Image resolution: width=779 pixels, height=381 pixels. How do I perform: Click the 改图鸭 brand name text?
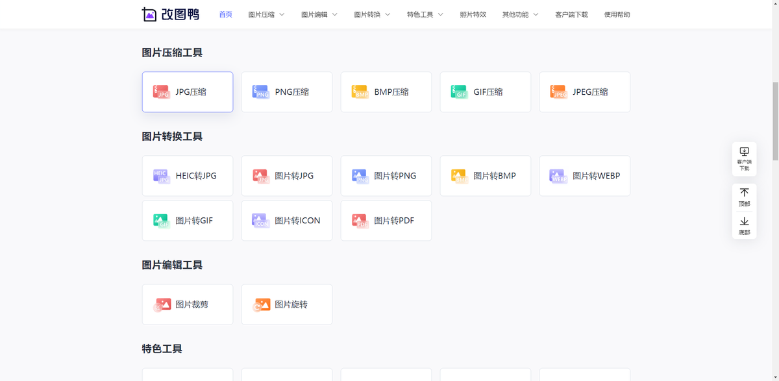(181, 14)
